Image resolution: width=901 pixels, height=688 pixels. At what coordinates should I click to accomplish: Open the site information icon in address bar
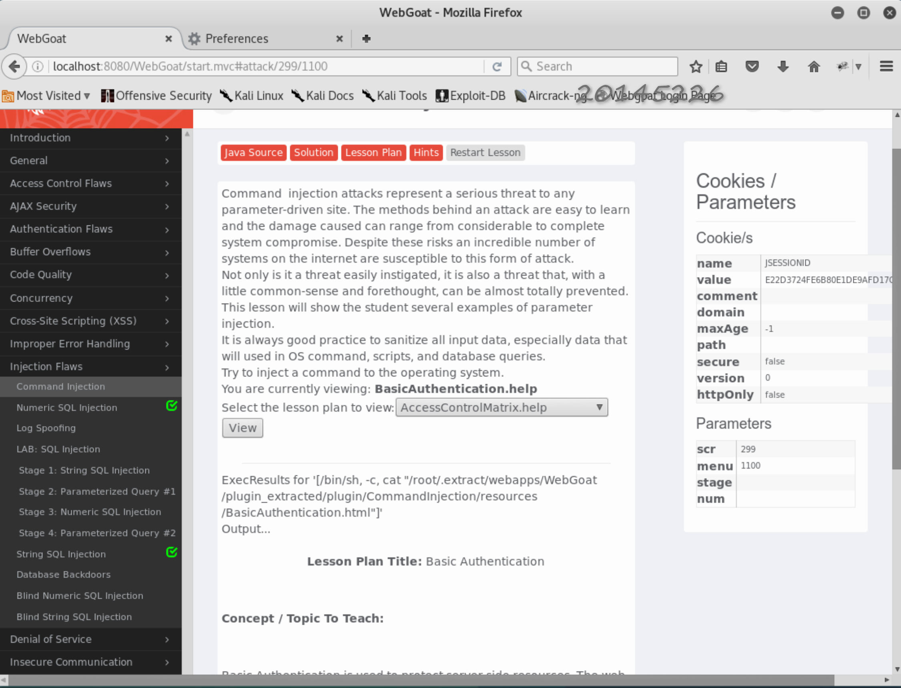pyautogui.click(x=38, y=66)
